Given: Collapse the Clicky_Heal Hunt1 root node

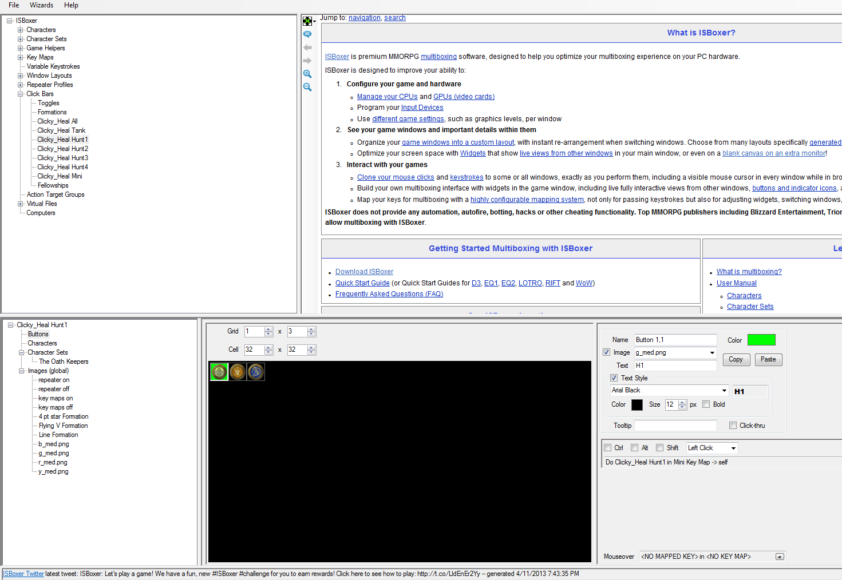Looking at the screenshot, I should [x=10, y=325].
